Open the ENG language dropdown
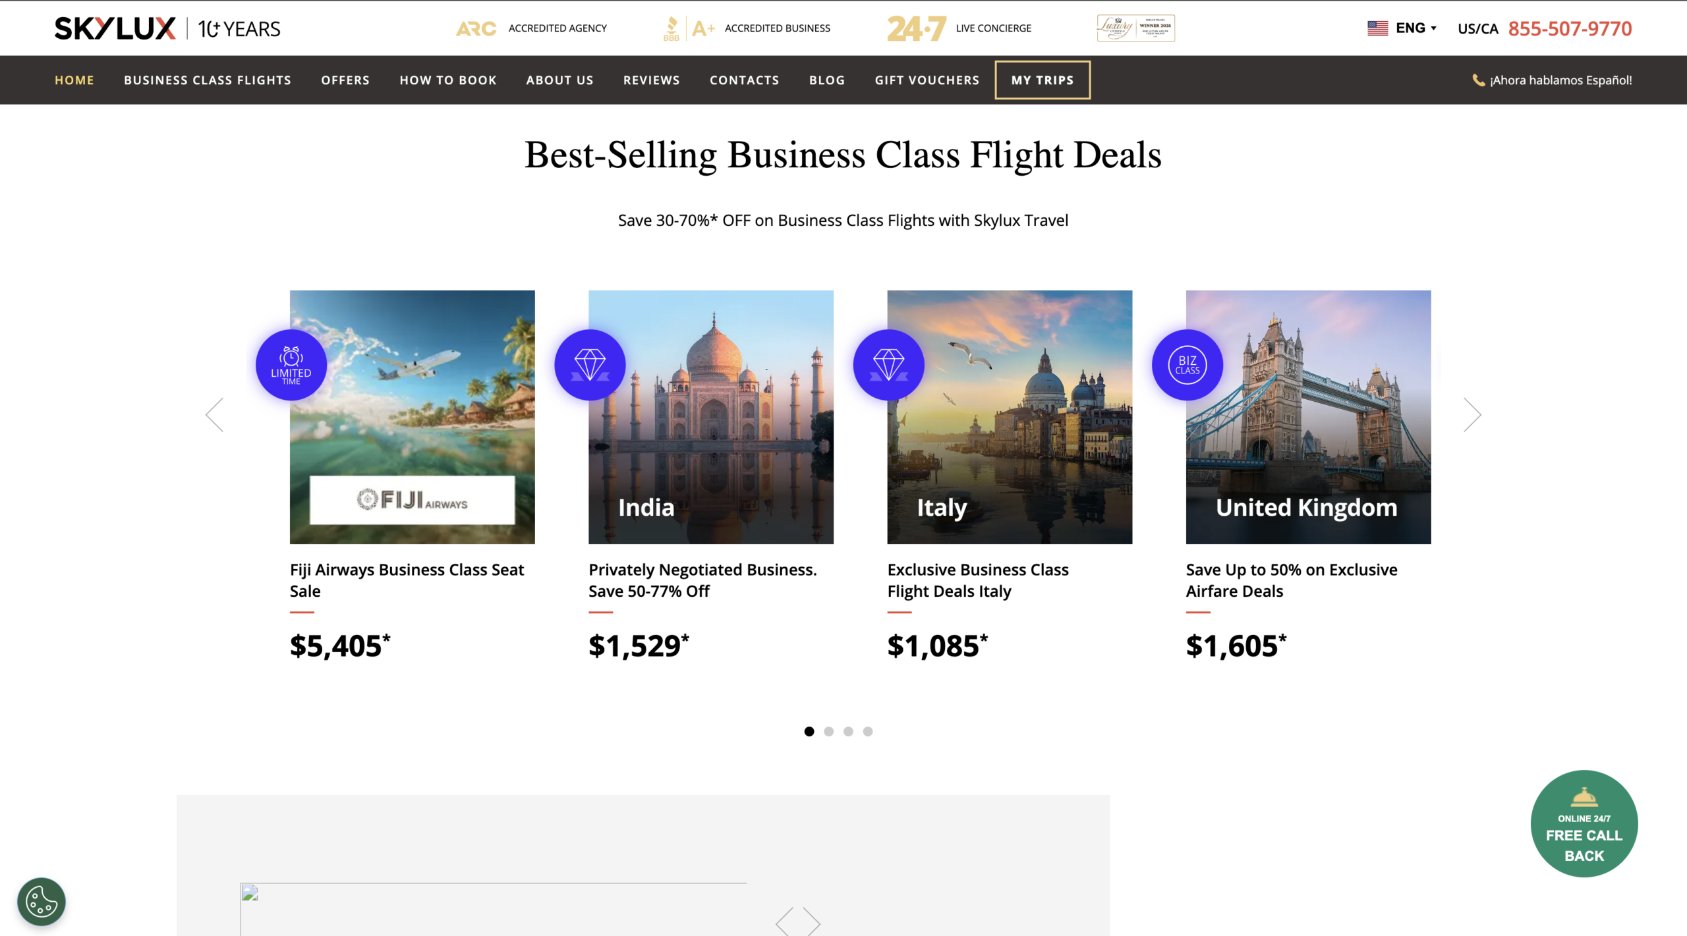1687x936 pixels. (1402, 28)
